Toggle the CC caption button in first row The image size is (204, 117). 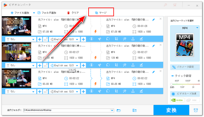click(45, 39)
